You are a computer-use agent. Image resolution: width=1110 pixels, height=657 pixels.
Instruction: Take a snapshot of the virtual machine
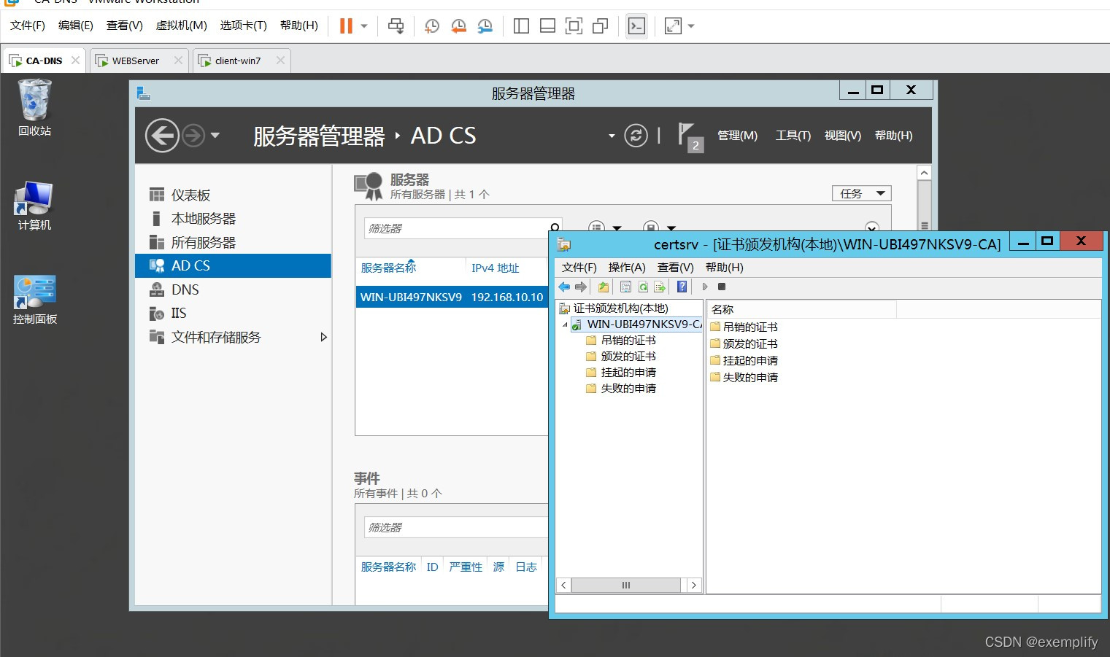(432, 26)
